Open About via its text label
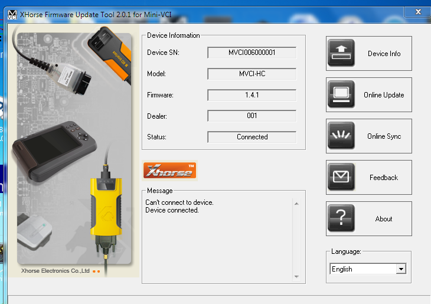This screenshot has width=431, height=304. point(384,219)
